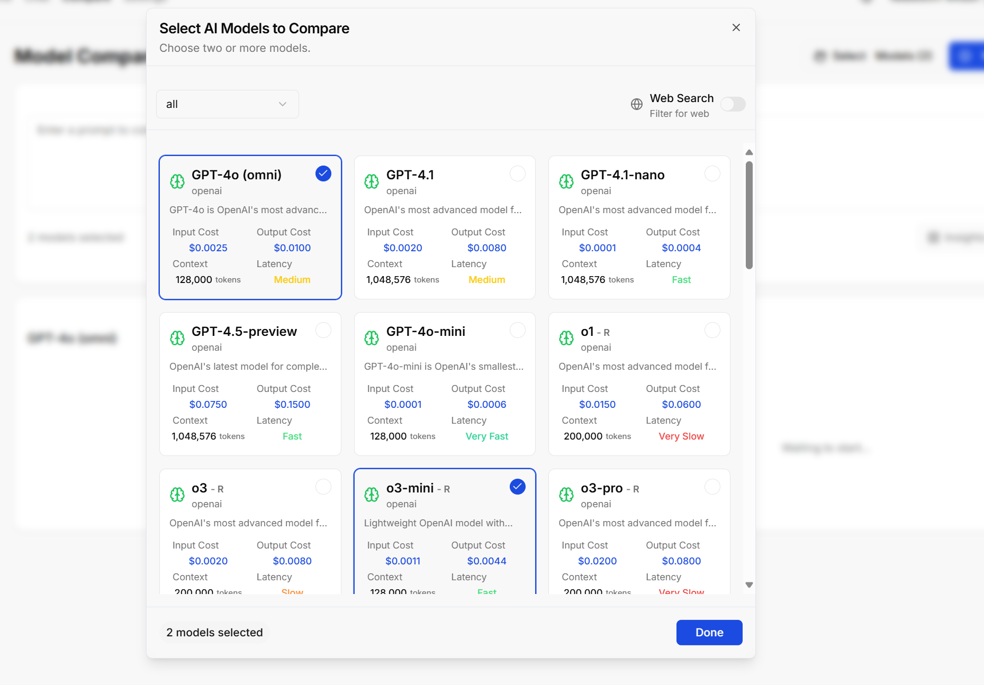This screenshot has width=984, height=685.
Task: Click the $0.0025 input cost on GPT-4o
Action: click(x=208, y=248)
